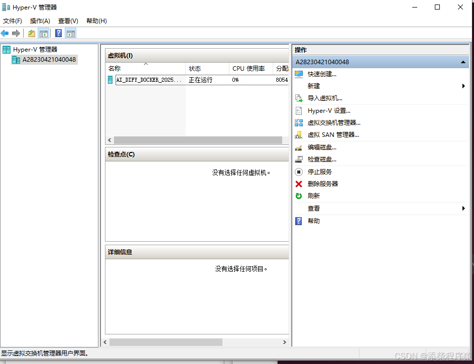Click the Forward arrow toolbar icon
Viewport: 474px width, 364px height.
tap(16, 33)
